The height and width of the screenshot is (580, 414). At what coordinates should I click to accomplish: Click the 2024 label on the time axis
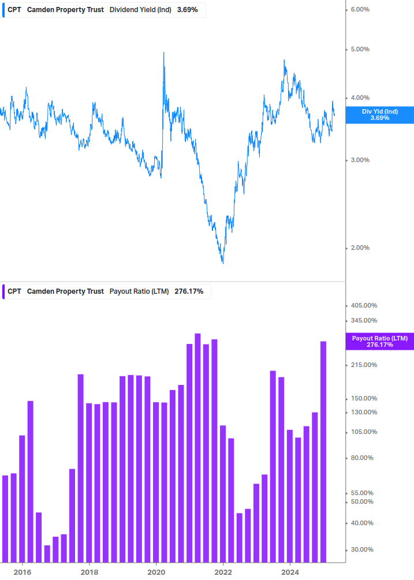pos(290,572)
